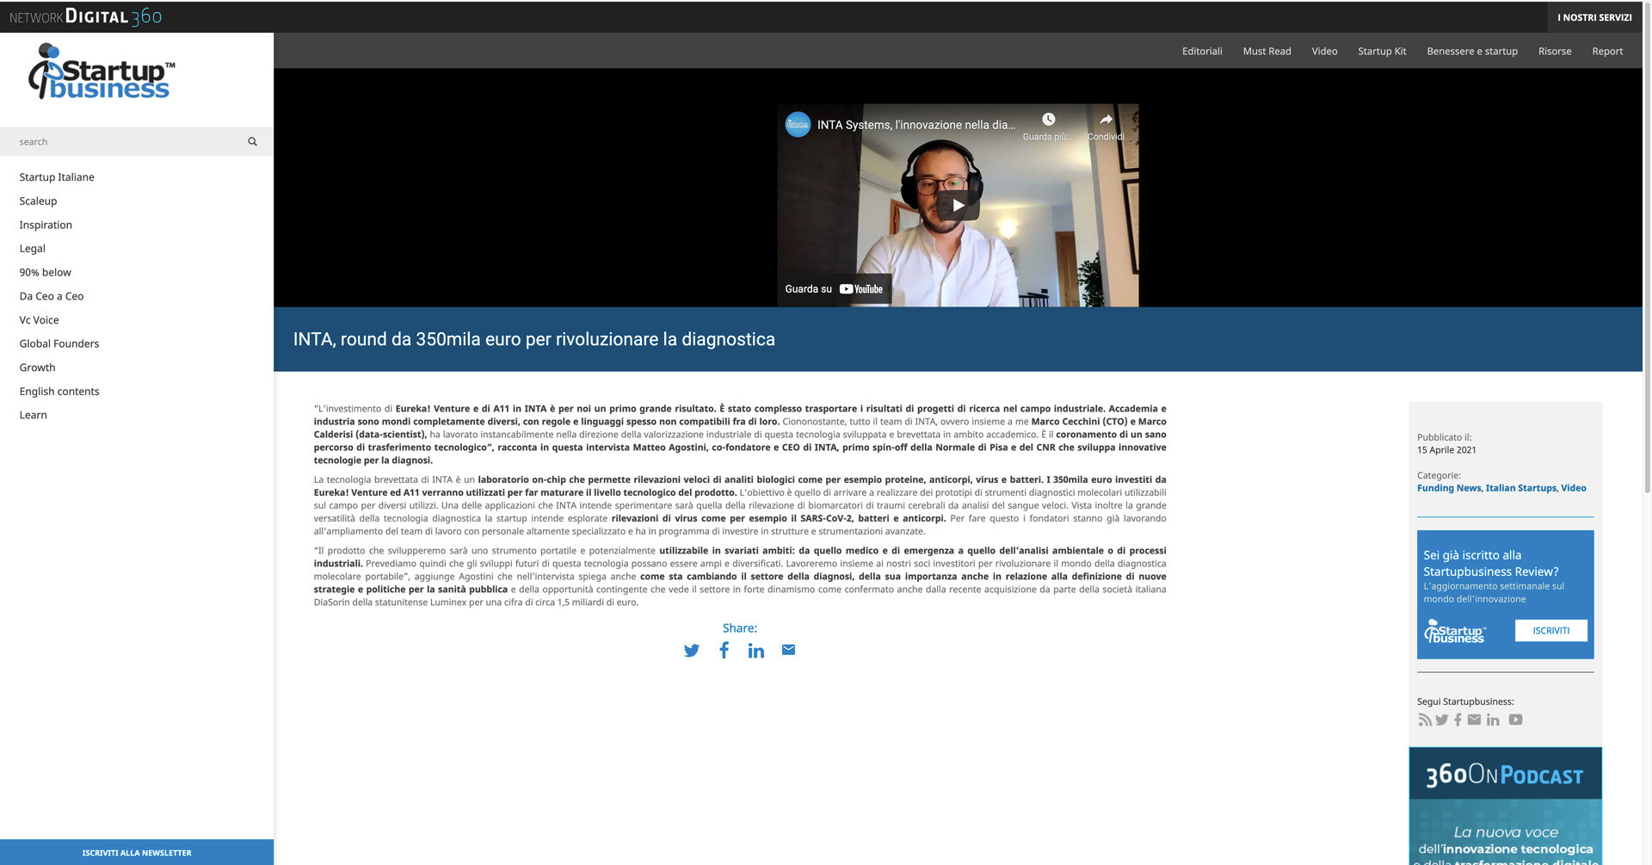Click the Startupbusiness logo

coord(102,72)
